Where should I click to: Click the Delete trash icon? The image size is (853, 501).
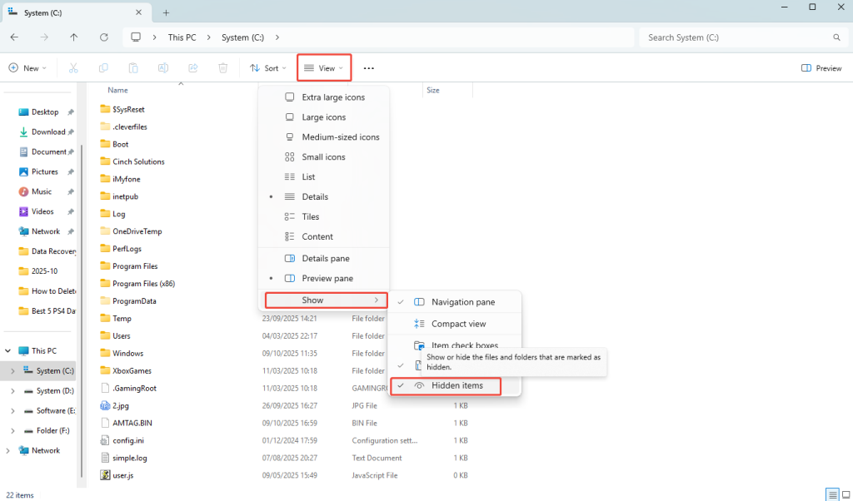pyautogui.click(x=223, y=68)
